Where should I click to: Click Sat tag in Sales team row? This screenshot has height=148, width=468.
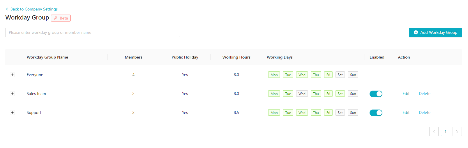coord(340,94)
